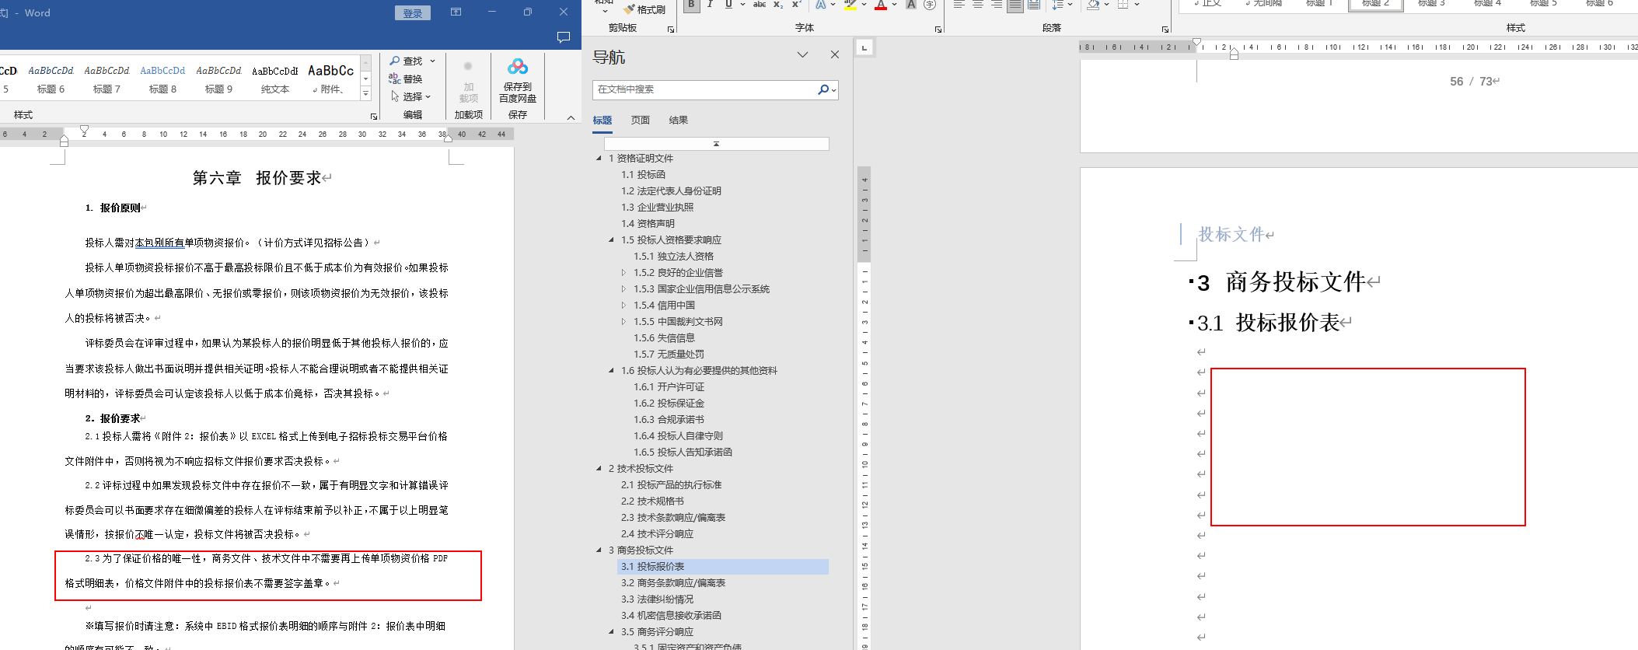Click the enclosed character (字) icon

point(930,5)
